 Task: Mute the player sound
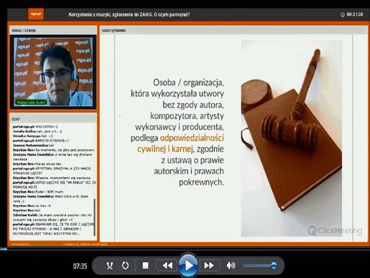click(231, 265)
